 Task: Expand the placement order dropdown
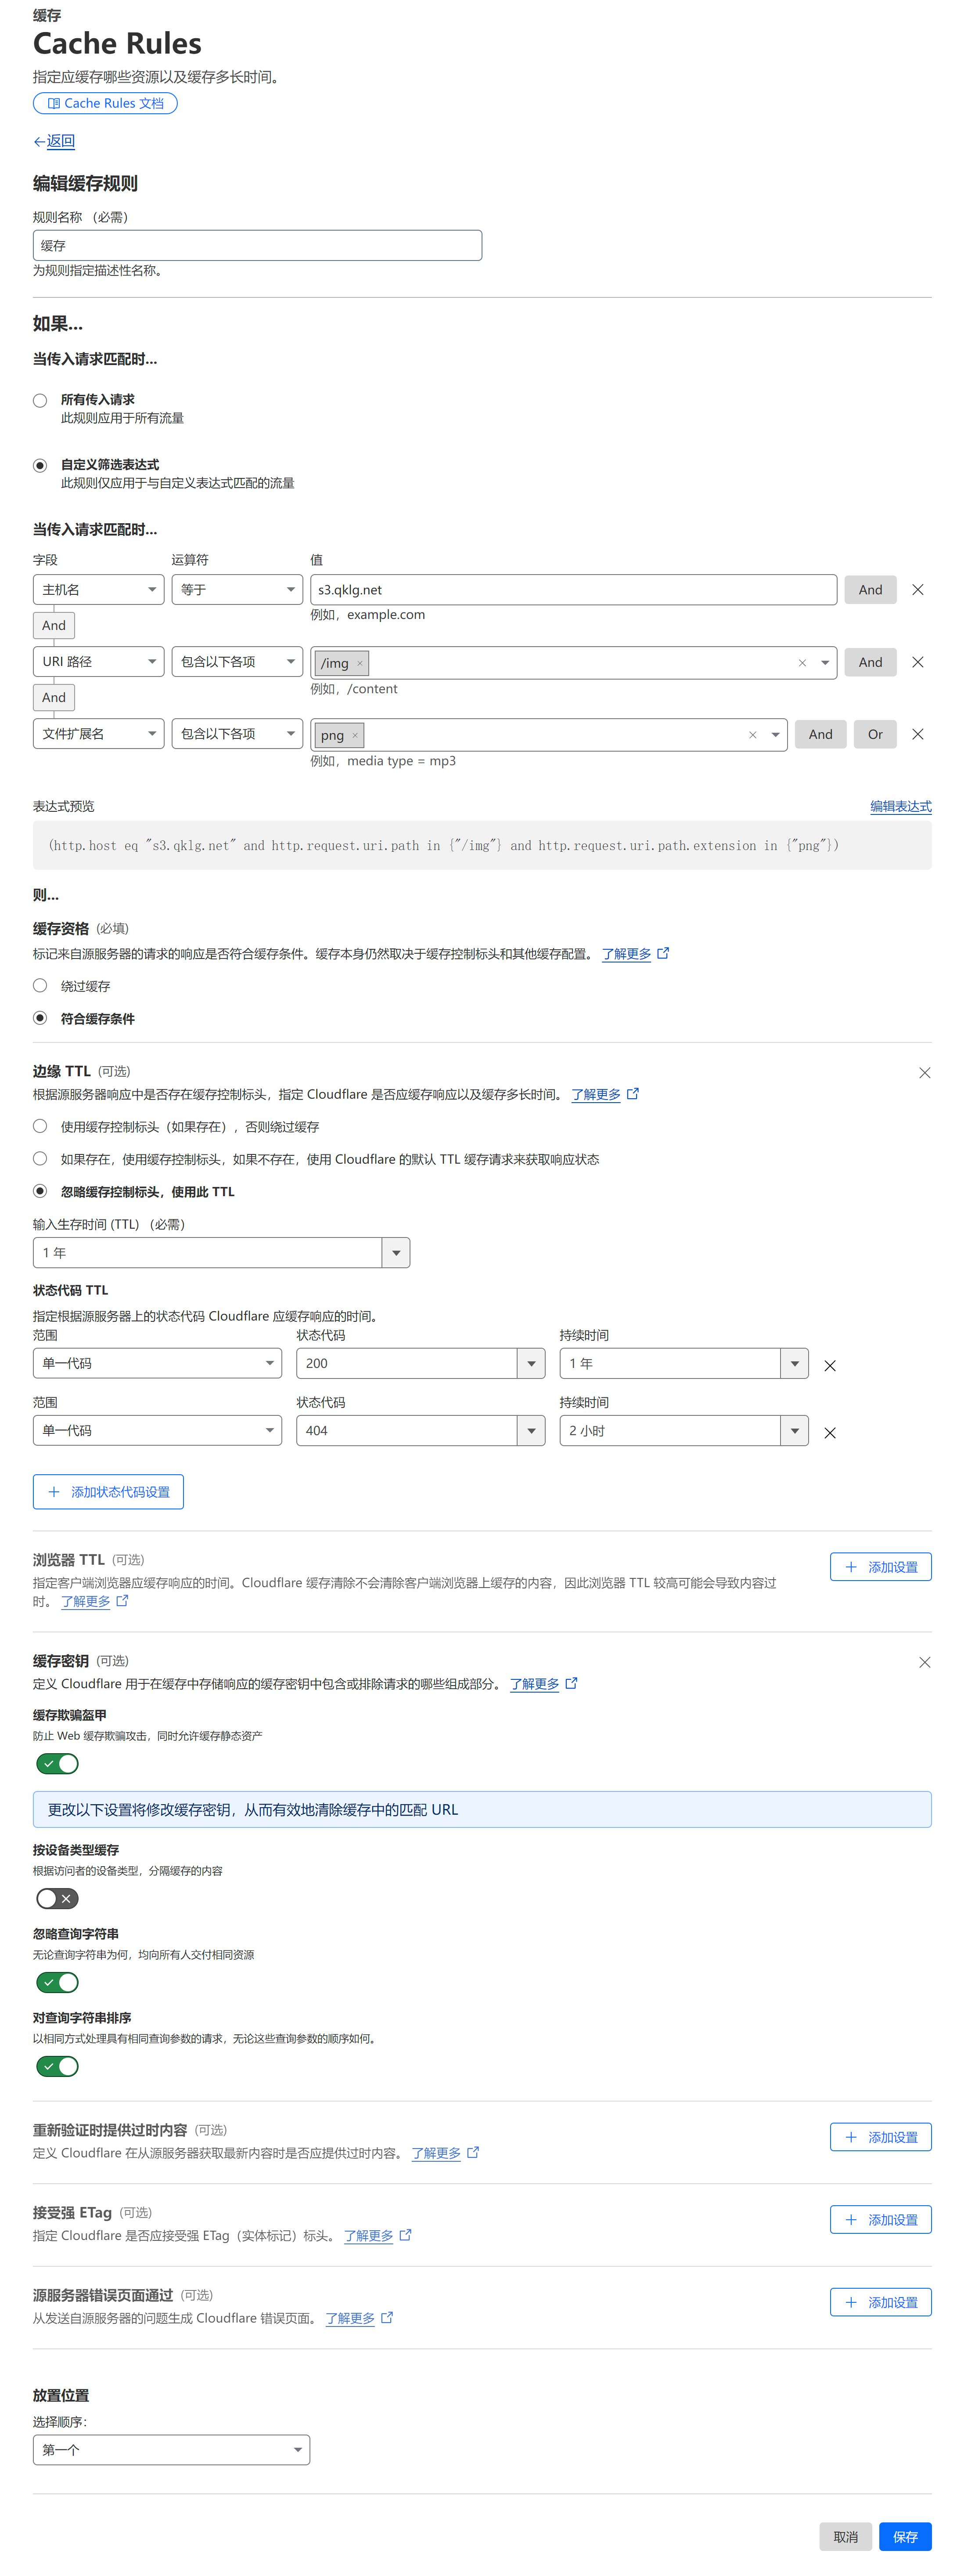click(171, 2450)
